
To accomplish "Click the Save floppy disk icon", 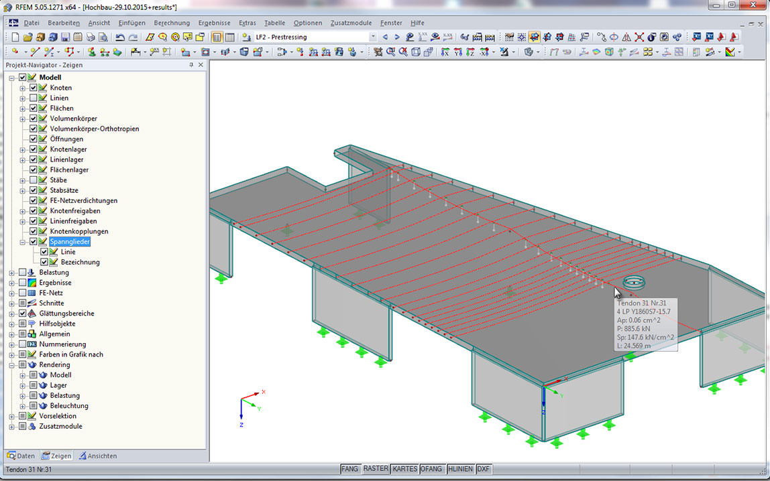I will click(x=65, y=37).
